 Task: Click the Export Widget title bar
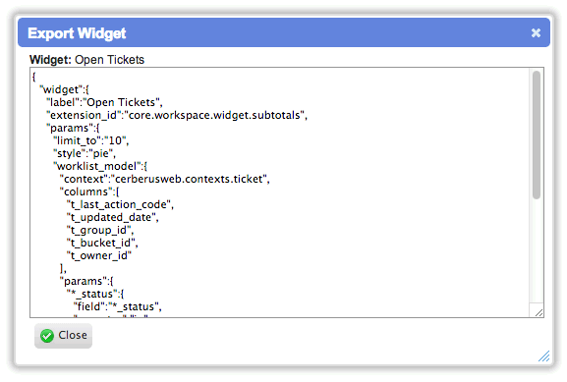[x=284, y=32]
